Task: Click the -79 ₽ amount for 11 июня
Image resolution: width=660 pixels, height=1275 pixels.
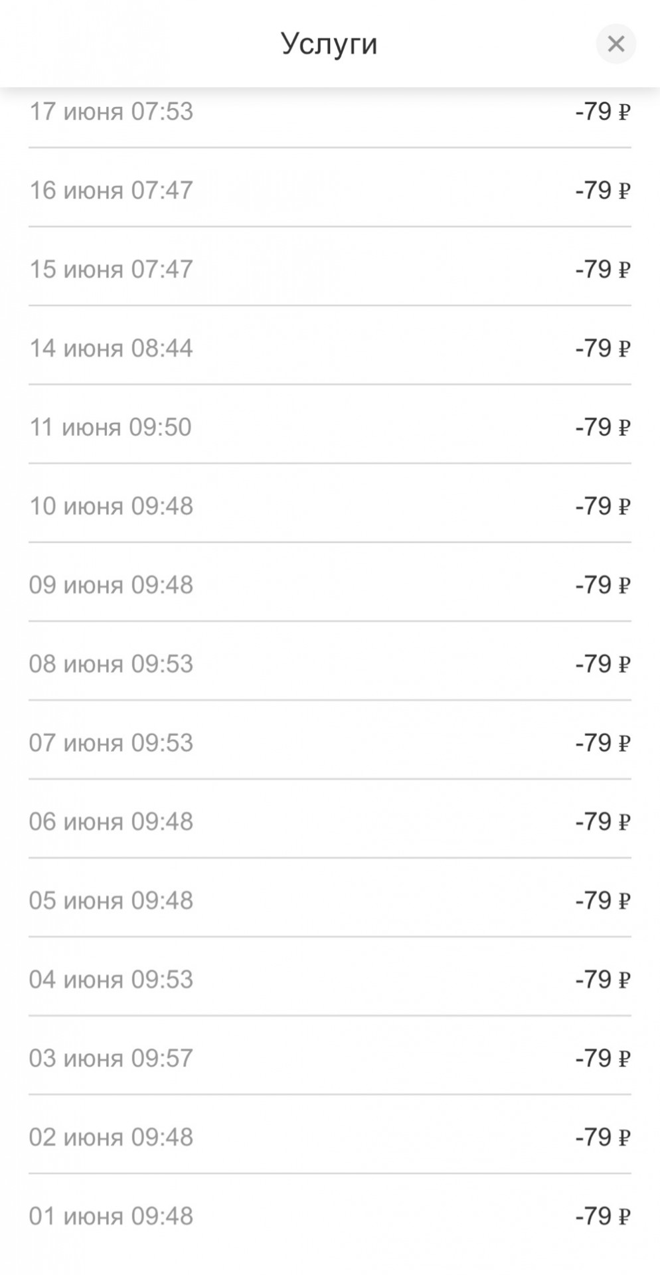Action: (x=602, y=427)
